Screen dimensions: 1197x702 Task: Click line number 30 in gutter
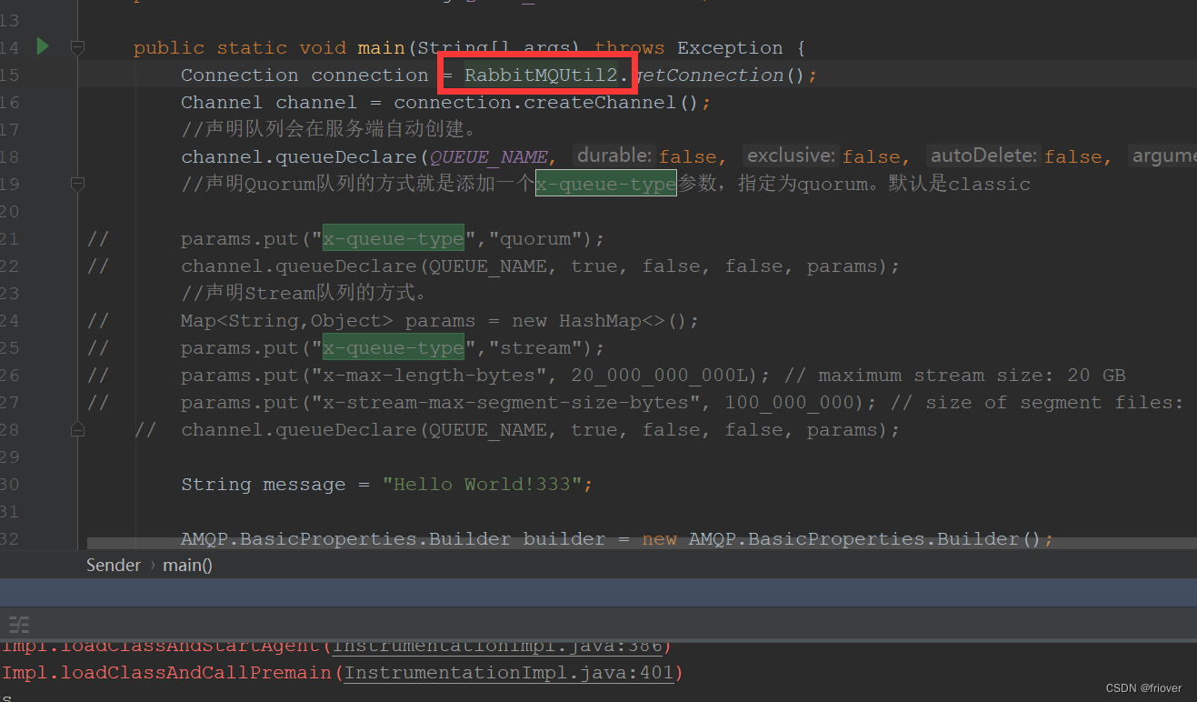tap(9, 484)
